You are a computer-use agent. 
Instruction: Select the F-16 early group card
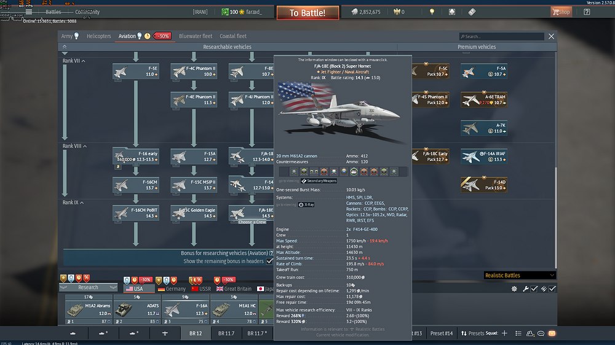point(136,157)
